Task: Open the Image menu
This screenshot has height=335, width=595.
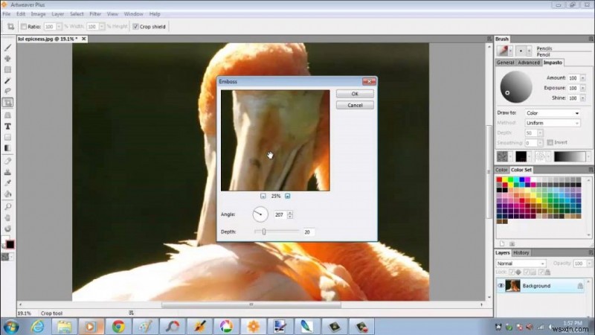Action: point(38,14)
